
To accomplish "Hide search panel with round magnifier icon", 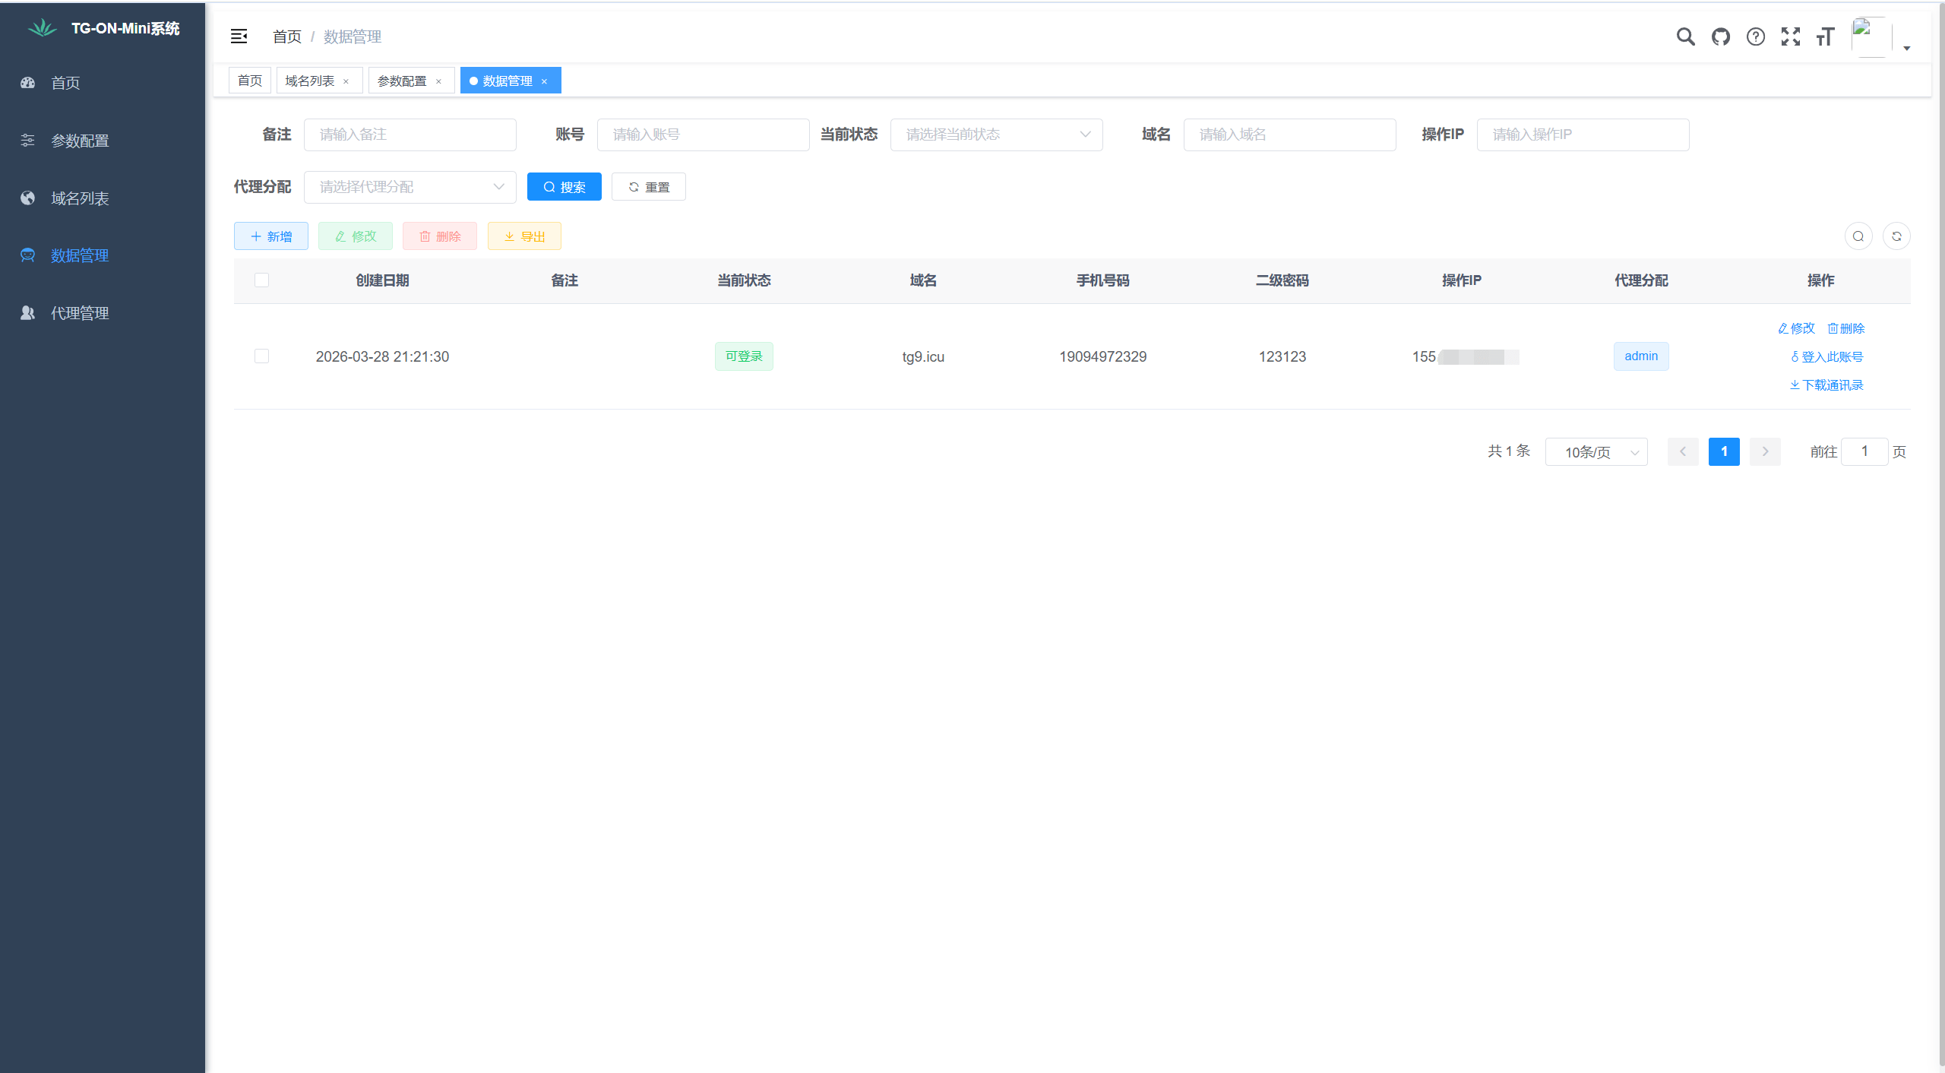I will click(x=1858, y=236).
